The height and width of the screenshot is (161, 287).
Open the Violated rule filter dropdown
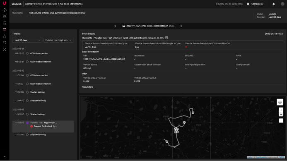pos(58,40)
